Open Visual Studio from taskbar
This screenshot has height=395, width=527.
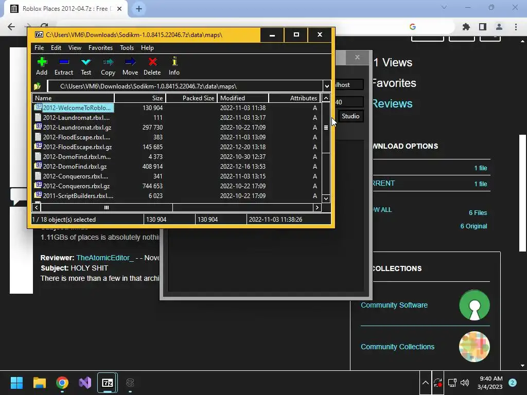coord(85,383)
